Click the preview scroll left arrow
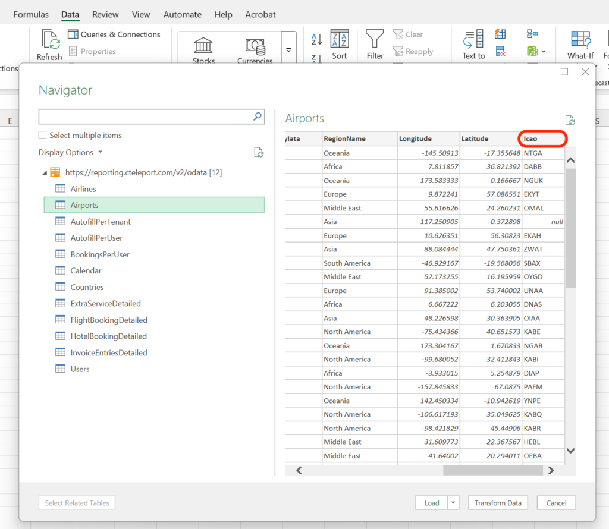The image size is (609, 529). [x=299, y=470]
